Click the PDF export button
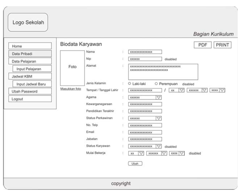 (x=202, y=45)
